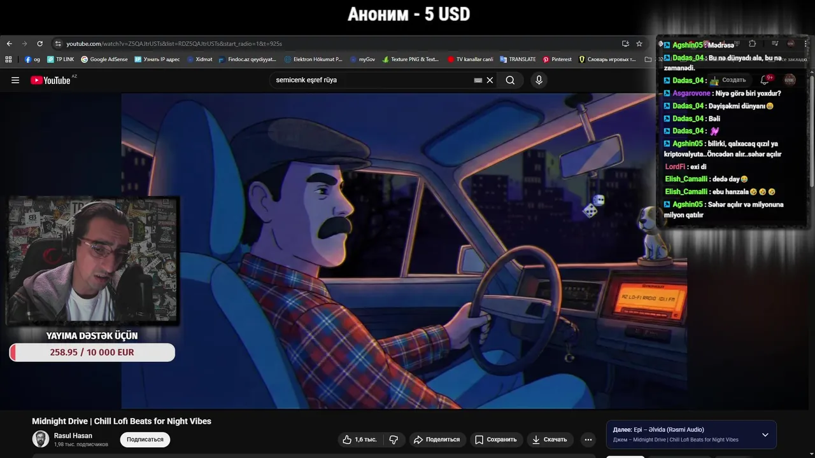Click the 'Аноним - 5 USD' donation alert

click(409, 14)
